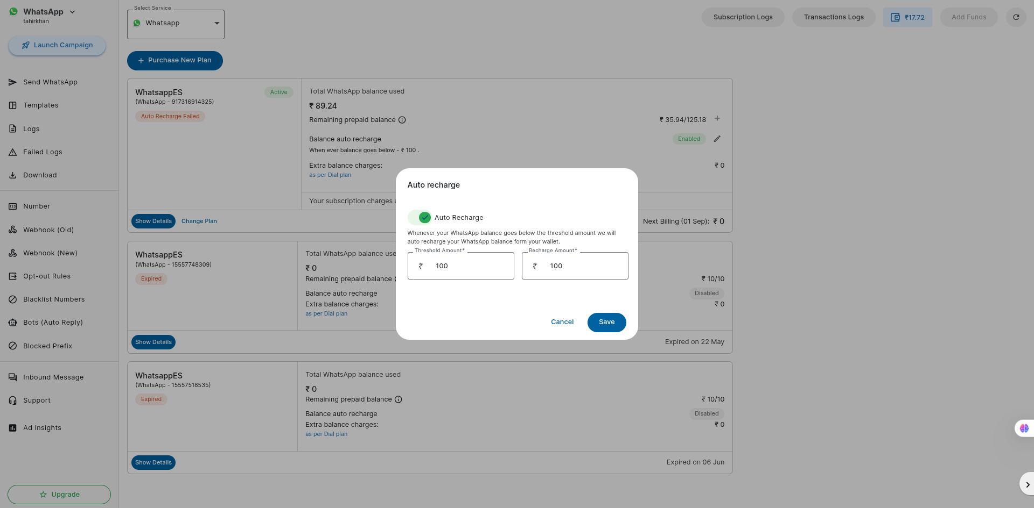1034x508 pixels.
Task: Click the 'Expired on 22 May' text
Action: pos(695,342)
